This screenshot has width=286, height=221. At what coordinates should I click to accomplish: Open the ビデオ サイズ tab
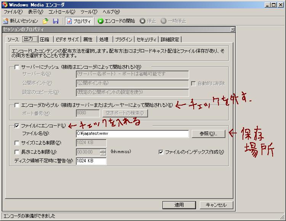click(67, 39)
